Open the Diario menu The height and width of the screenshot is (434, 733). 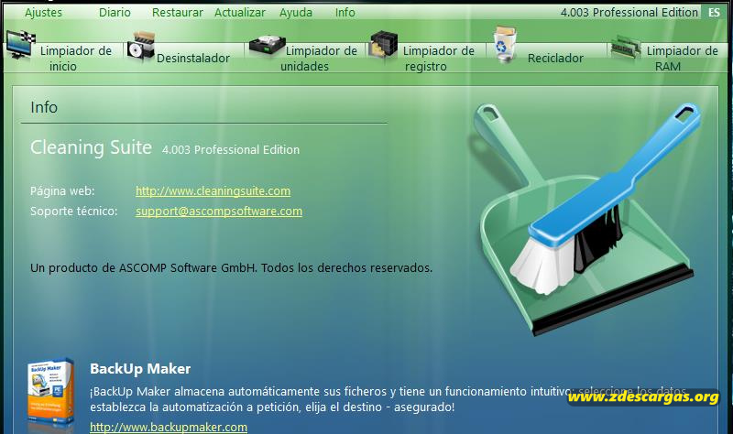(x=115, y=13)
